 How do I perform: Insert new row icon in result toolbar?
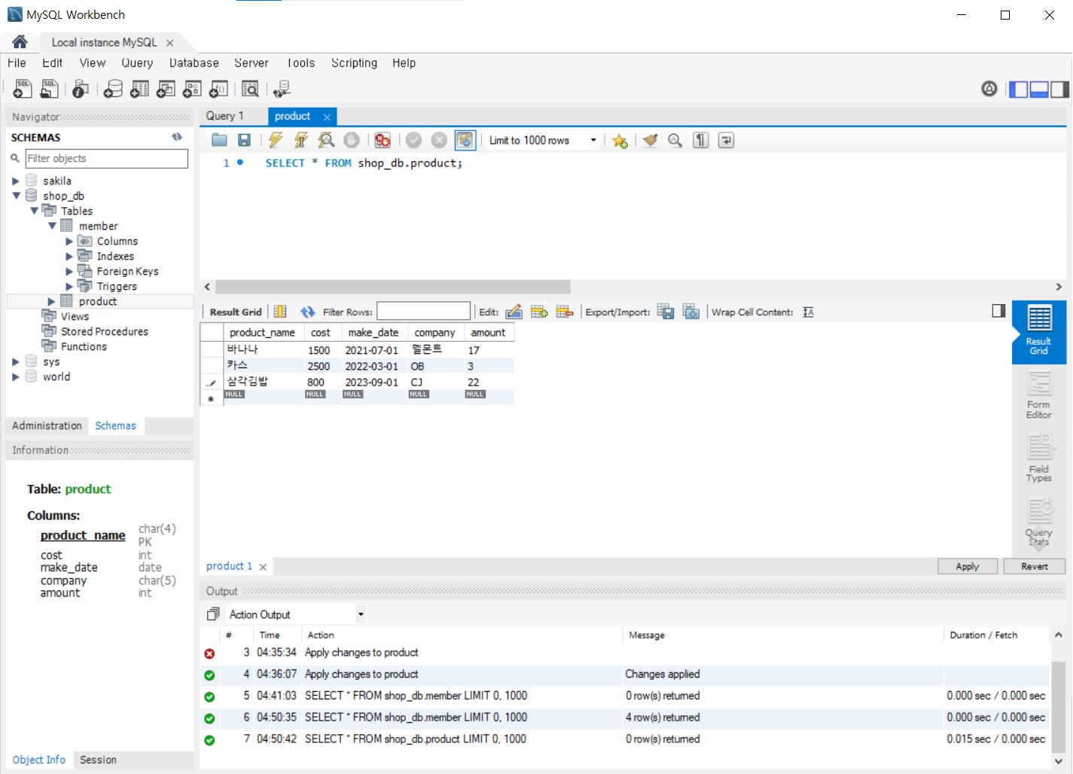539,312
